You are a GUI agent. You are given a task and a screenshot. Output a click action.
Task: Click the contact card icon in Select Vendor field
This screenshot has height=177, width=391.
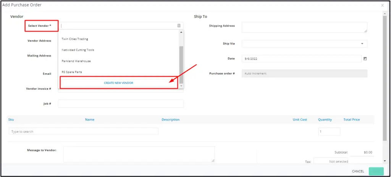[x=179, y=26]
